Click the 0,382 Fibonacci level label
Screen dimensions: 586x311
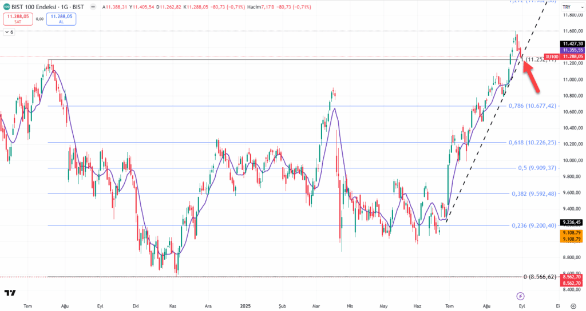(x=532, y=193)
